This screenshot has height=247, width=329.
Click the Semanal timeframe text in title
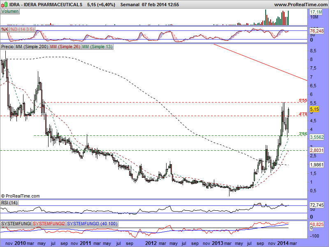[130, 5]
